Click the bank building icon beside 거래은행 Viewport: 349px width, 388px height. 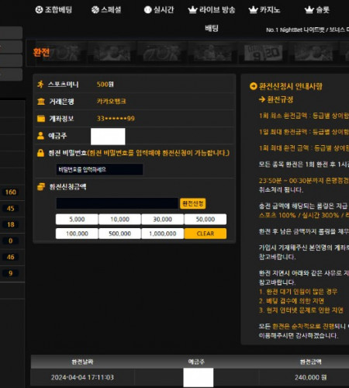[41, 102]
